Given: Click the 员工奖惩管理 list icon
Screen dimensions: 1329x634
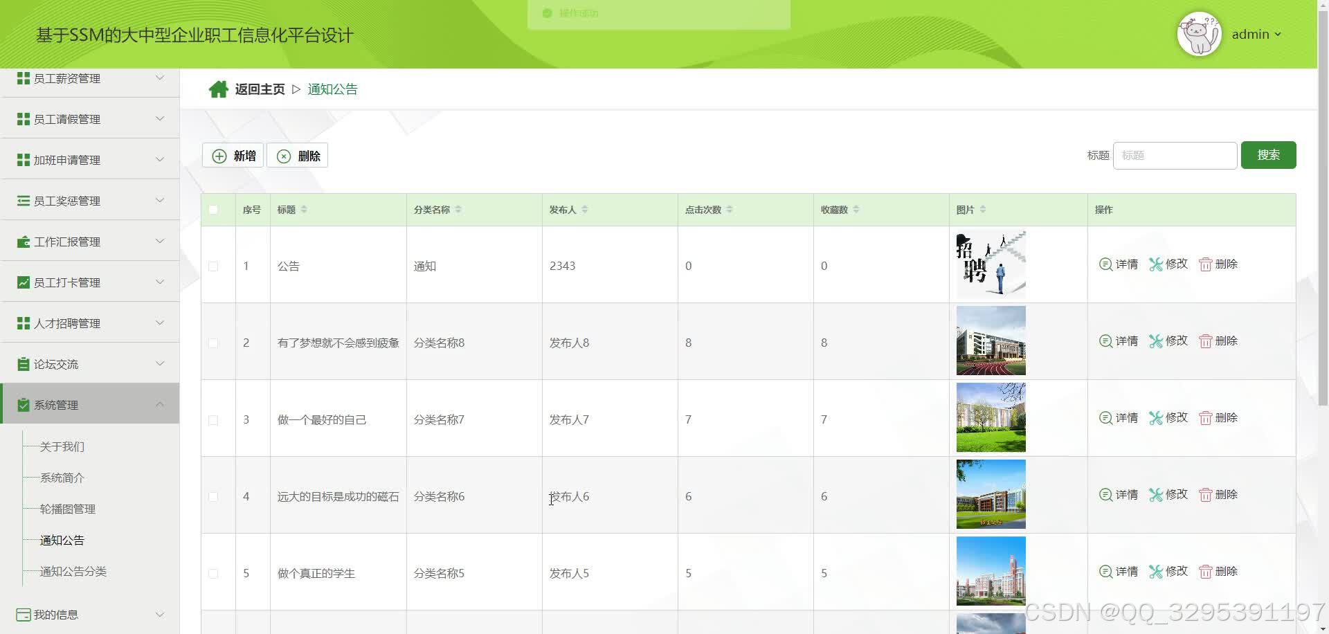Looking at the screenshot, I should pos(24,201).
